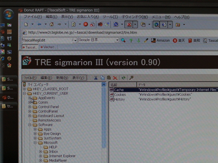Screen dimensions: 218x163
Task: Open the 新規(N) menu in TRE
Action: click(62, 78)
